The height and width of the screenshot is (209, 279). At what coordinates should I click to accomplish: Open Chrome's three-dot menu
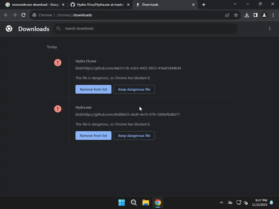[x=273, y=15]
